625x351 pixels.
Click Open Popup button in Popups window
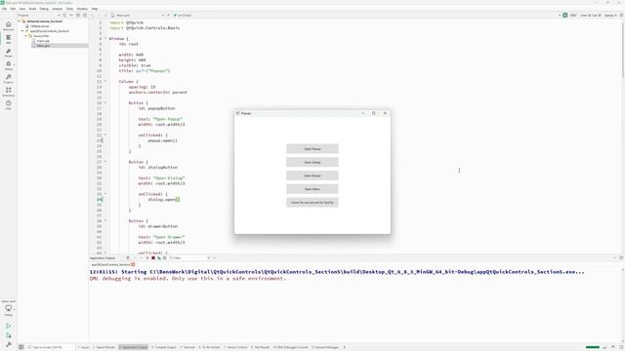click(x=312, y=149)
